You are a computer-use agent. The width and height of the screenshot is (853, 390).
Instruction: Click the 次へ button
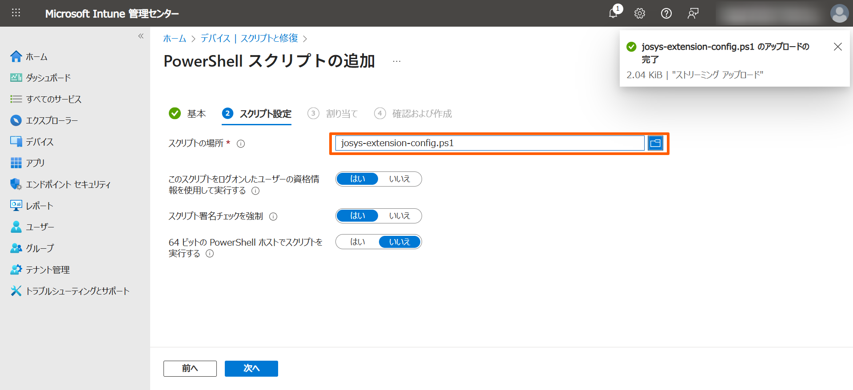(x=251, y=368)
